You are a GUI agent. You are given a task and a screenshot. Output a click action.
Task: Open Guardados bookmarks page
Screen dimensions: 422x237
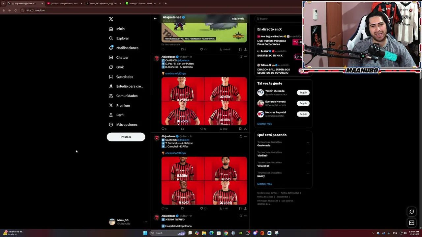point(121,77)
